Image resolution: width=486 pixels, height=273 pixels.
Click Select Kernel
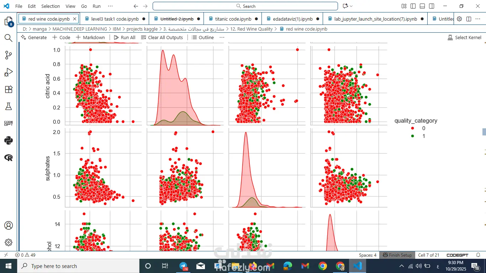(x=464, y=37)
